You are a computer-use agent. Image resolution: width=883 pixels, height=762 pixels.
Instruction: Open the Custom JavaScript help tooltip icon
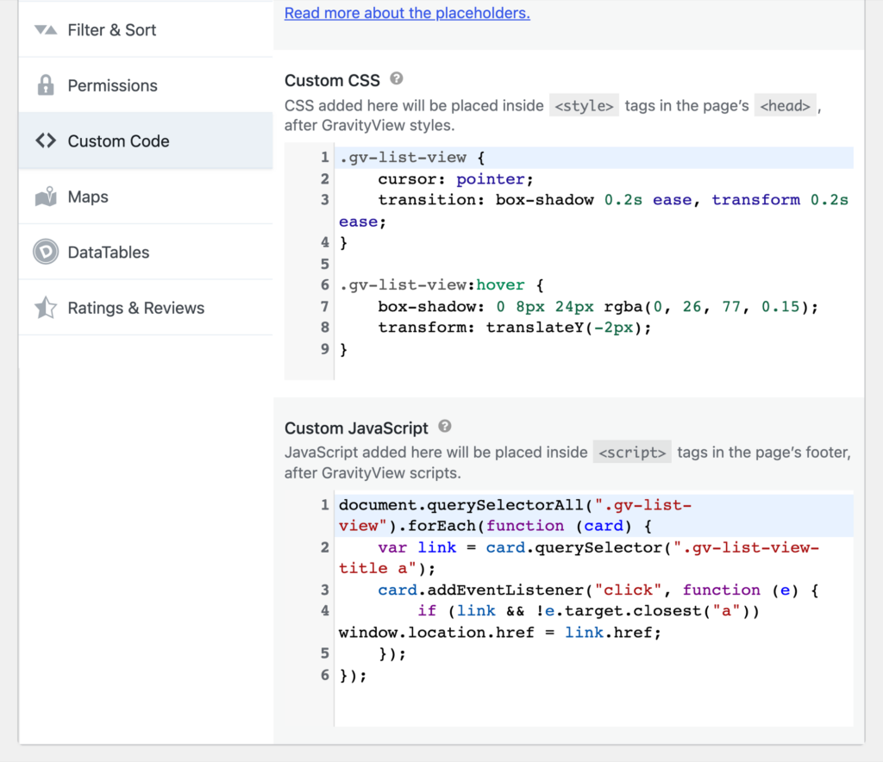pyautogui.click(x=445, y=426)
